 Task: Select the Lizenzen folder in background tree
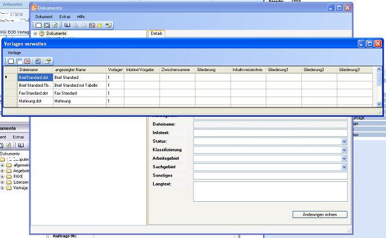pyautogui.click(x=21, y=183)
